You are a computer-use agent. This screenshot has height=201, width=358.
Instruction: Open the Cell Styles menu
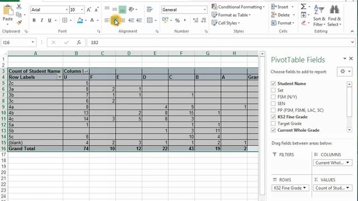pyautogui.click(x=225, y=23)
